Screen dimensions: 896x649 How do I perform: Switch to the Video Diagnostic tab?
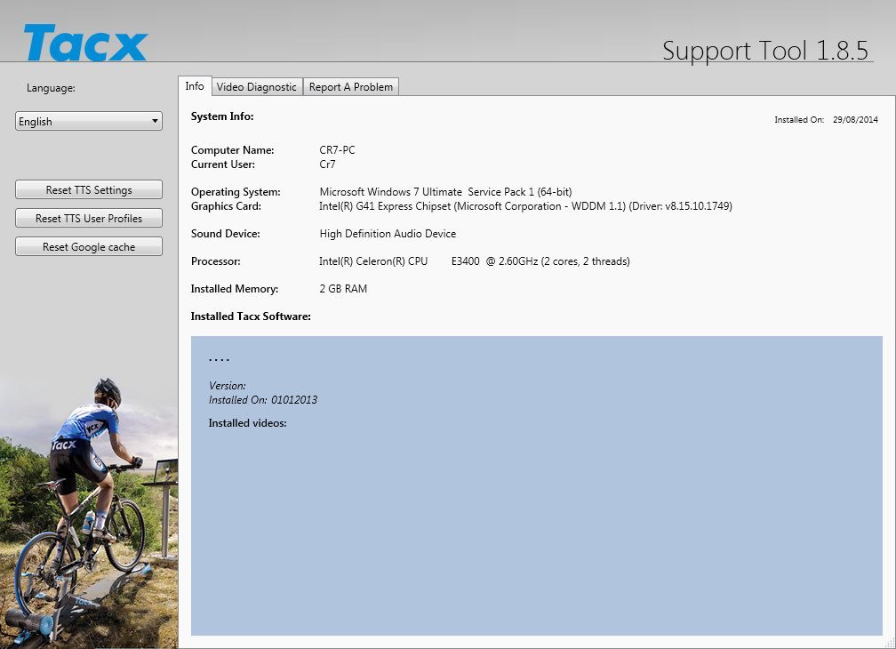coord(257,87)
